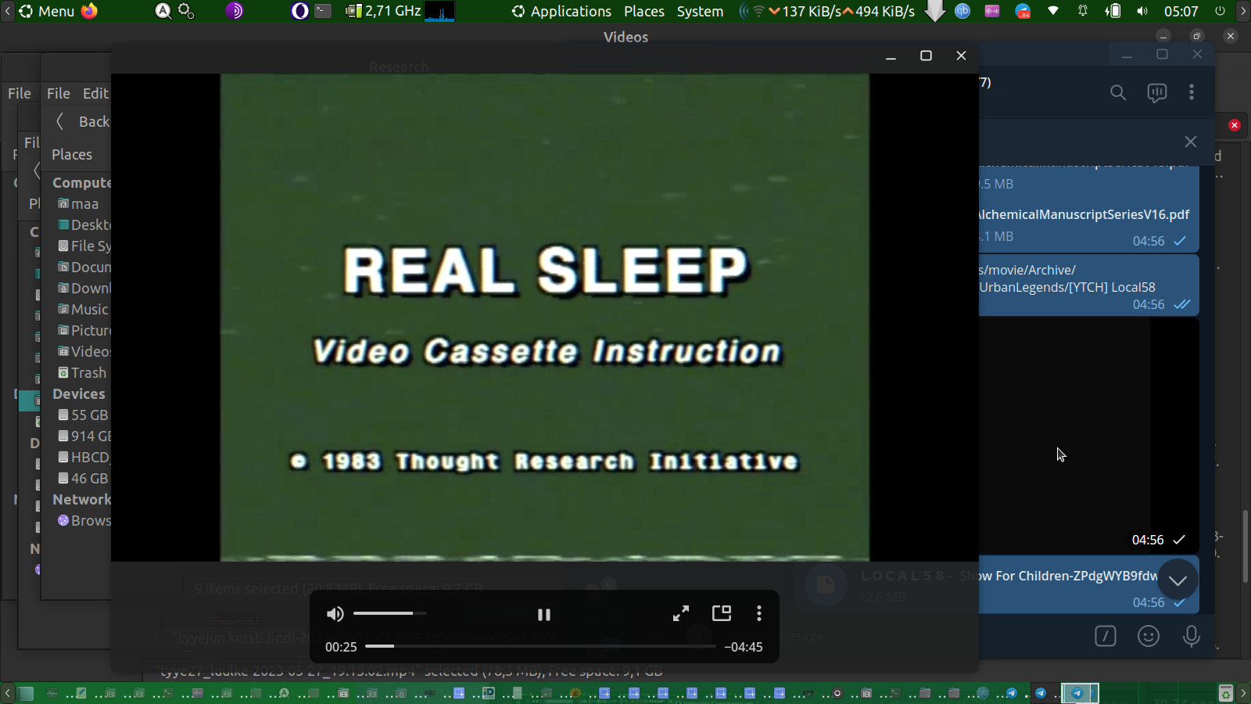Open the system volume control in tray
Viewport: 1251px width, 704px height.
tap(1142, 11)
